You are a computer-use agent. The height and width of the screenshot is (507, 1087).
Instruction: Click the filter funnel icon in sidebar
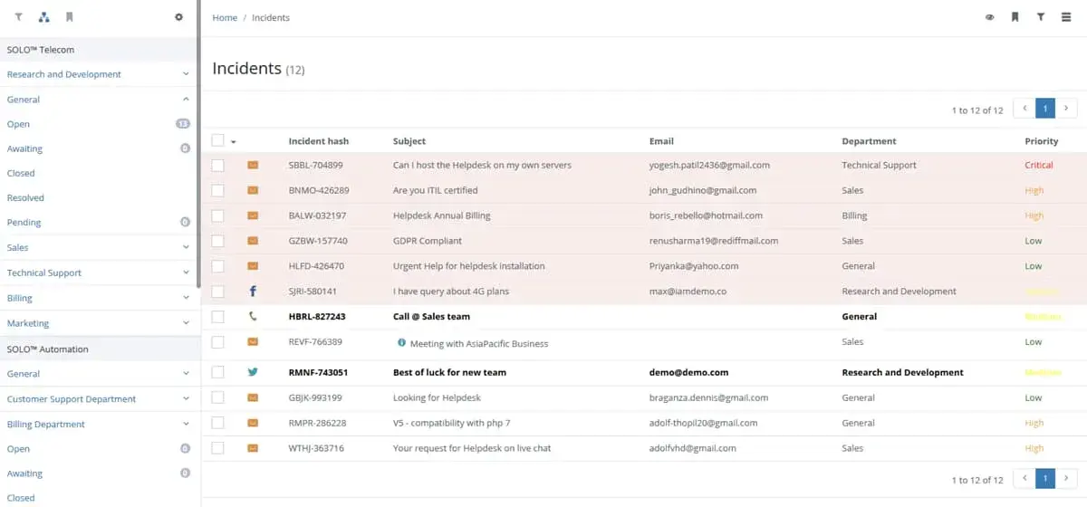coord(19,17)
